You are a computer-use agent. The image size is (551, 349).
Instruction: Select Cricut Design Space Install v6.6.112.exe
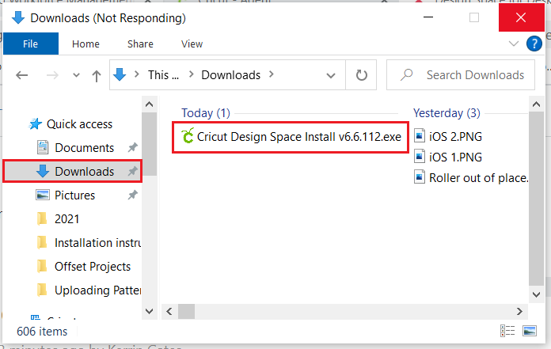[291, 137]
